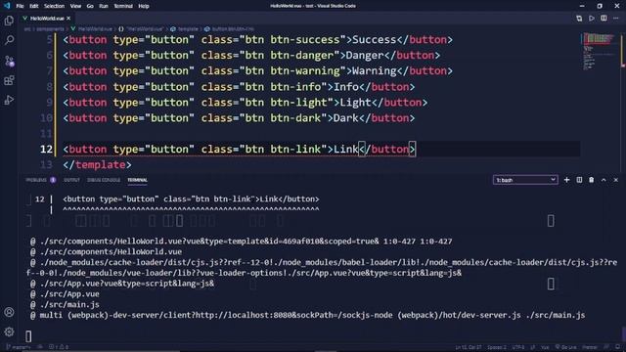Create a new terminal with plus icon

(x=566, y=180)
